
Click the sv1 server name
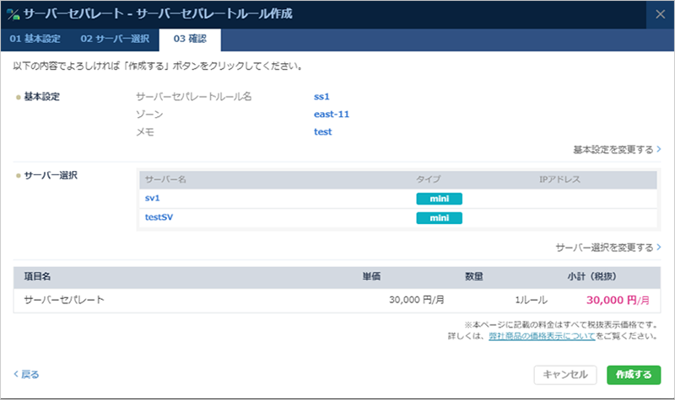(153, 199)
